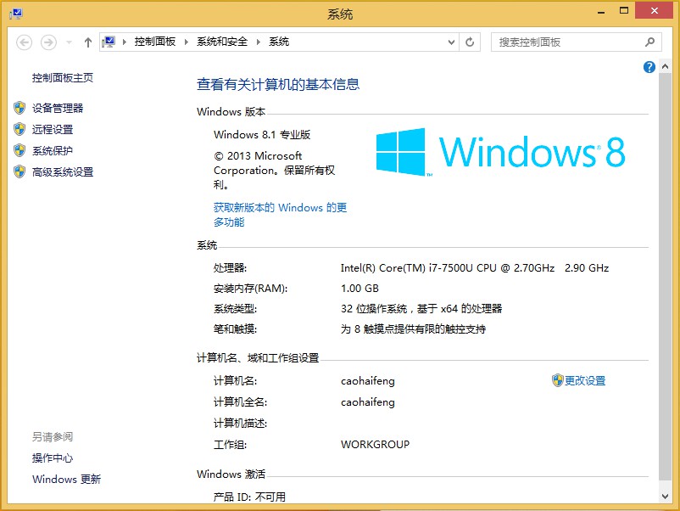Click the pen and touch value 为 8 触摸点
This screenshot has width=680, height=511.
[413, 329]
